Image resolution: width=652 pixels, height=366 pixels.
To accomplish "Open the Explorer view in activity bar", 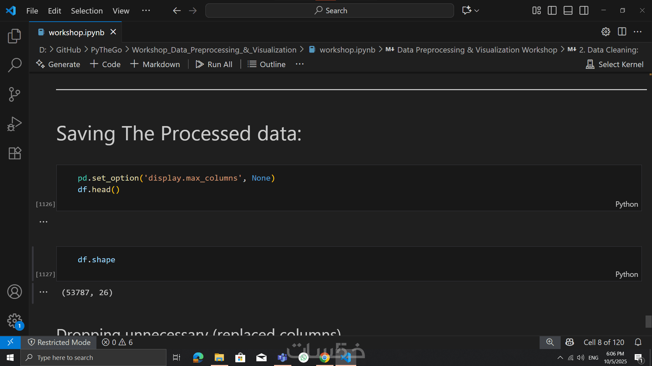I will [x=14, y=36].
